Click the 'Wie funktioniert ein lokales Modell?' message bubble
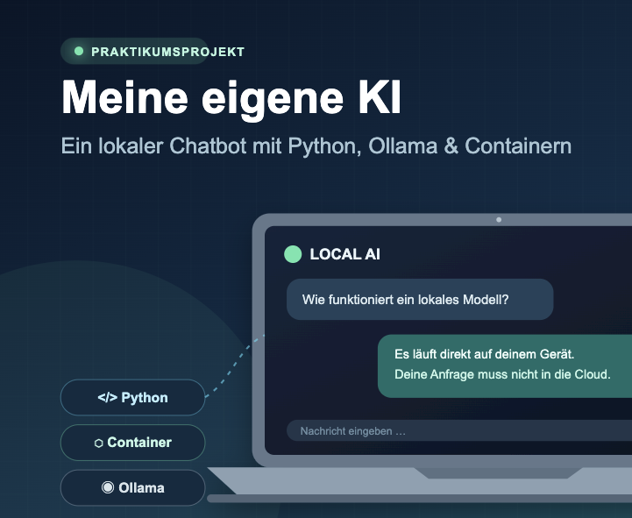The height and width of the screenshot is (518, 632). (420, 300)
